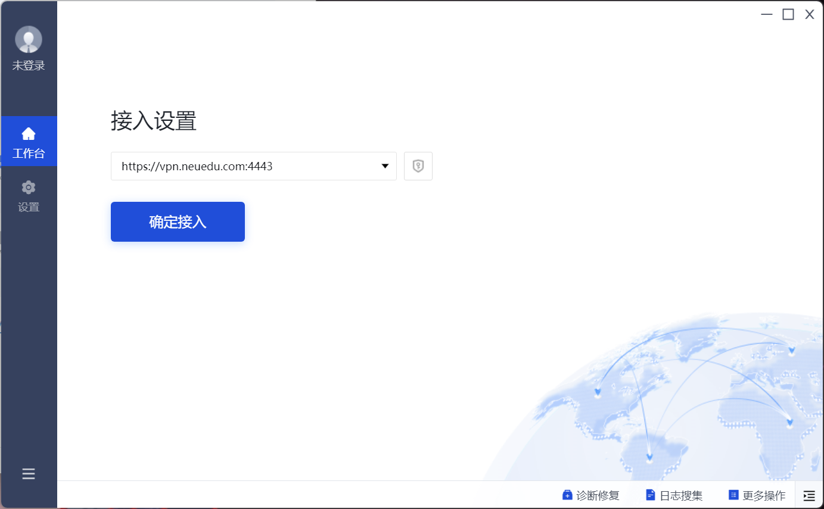Click the 日志搜集 document icon

(x=651, y=495)
